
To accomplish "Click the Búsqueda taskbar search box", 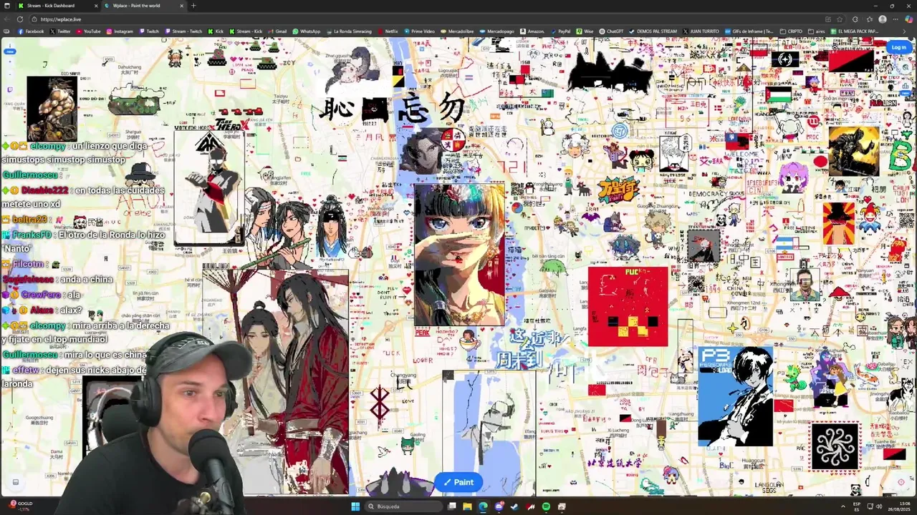I will 403,506.
